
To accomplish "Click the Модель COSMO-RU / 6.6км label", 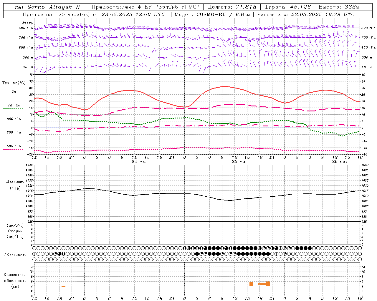I will point(212,14).
